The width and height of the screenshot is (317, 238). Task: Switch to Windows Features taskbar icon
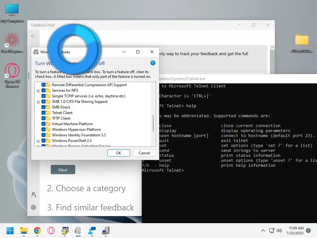point(78,231)
